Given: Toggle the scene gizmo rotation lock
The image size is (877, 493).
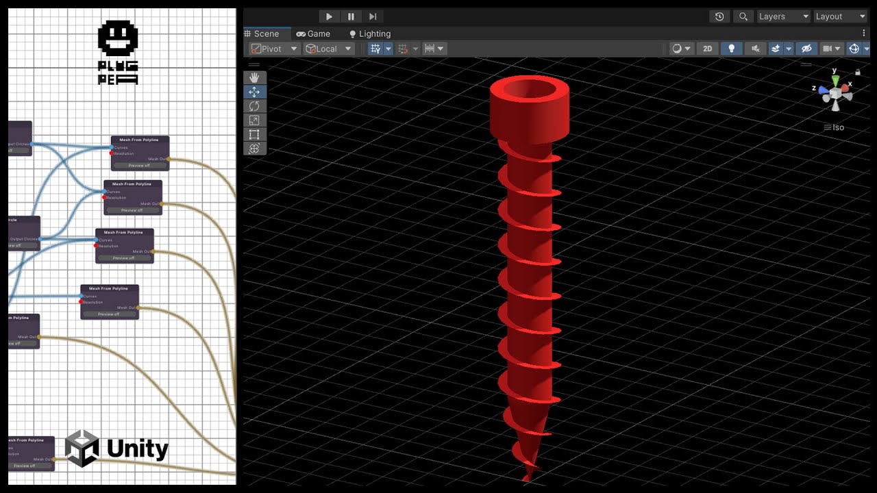Looking at the screenshot, I should tap(857, 72).
